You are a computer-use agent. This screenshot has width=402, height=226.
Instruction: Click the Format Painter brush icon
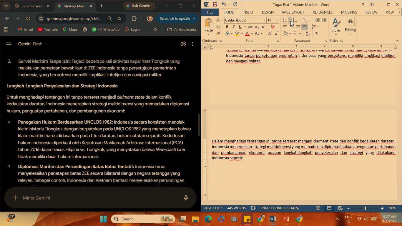(x=218, y=34)
